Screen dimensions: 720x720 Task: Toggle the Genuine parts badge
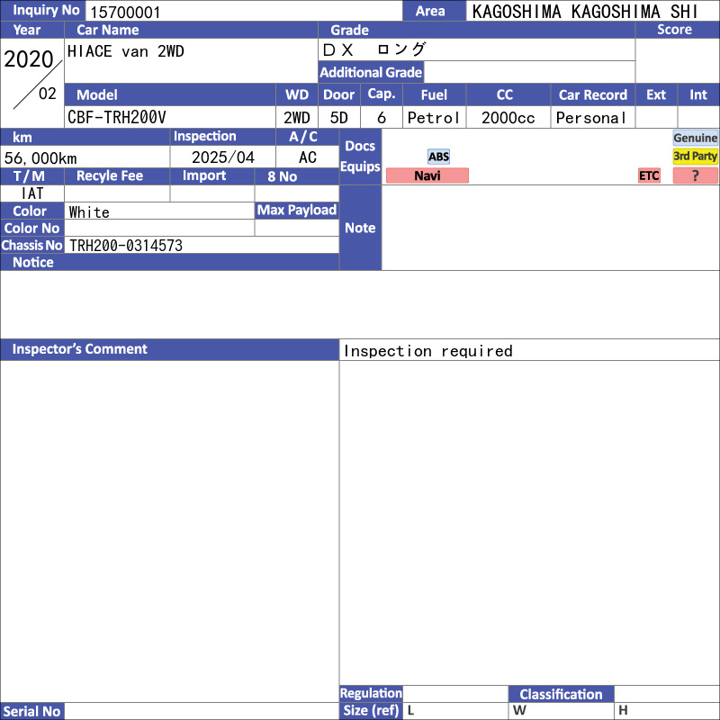tap(696, 138)
